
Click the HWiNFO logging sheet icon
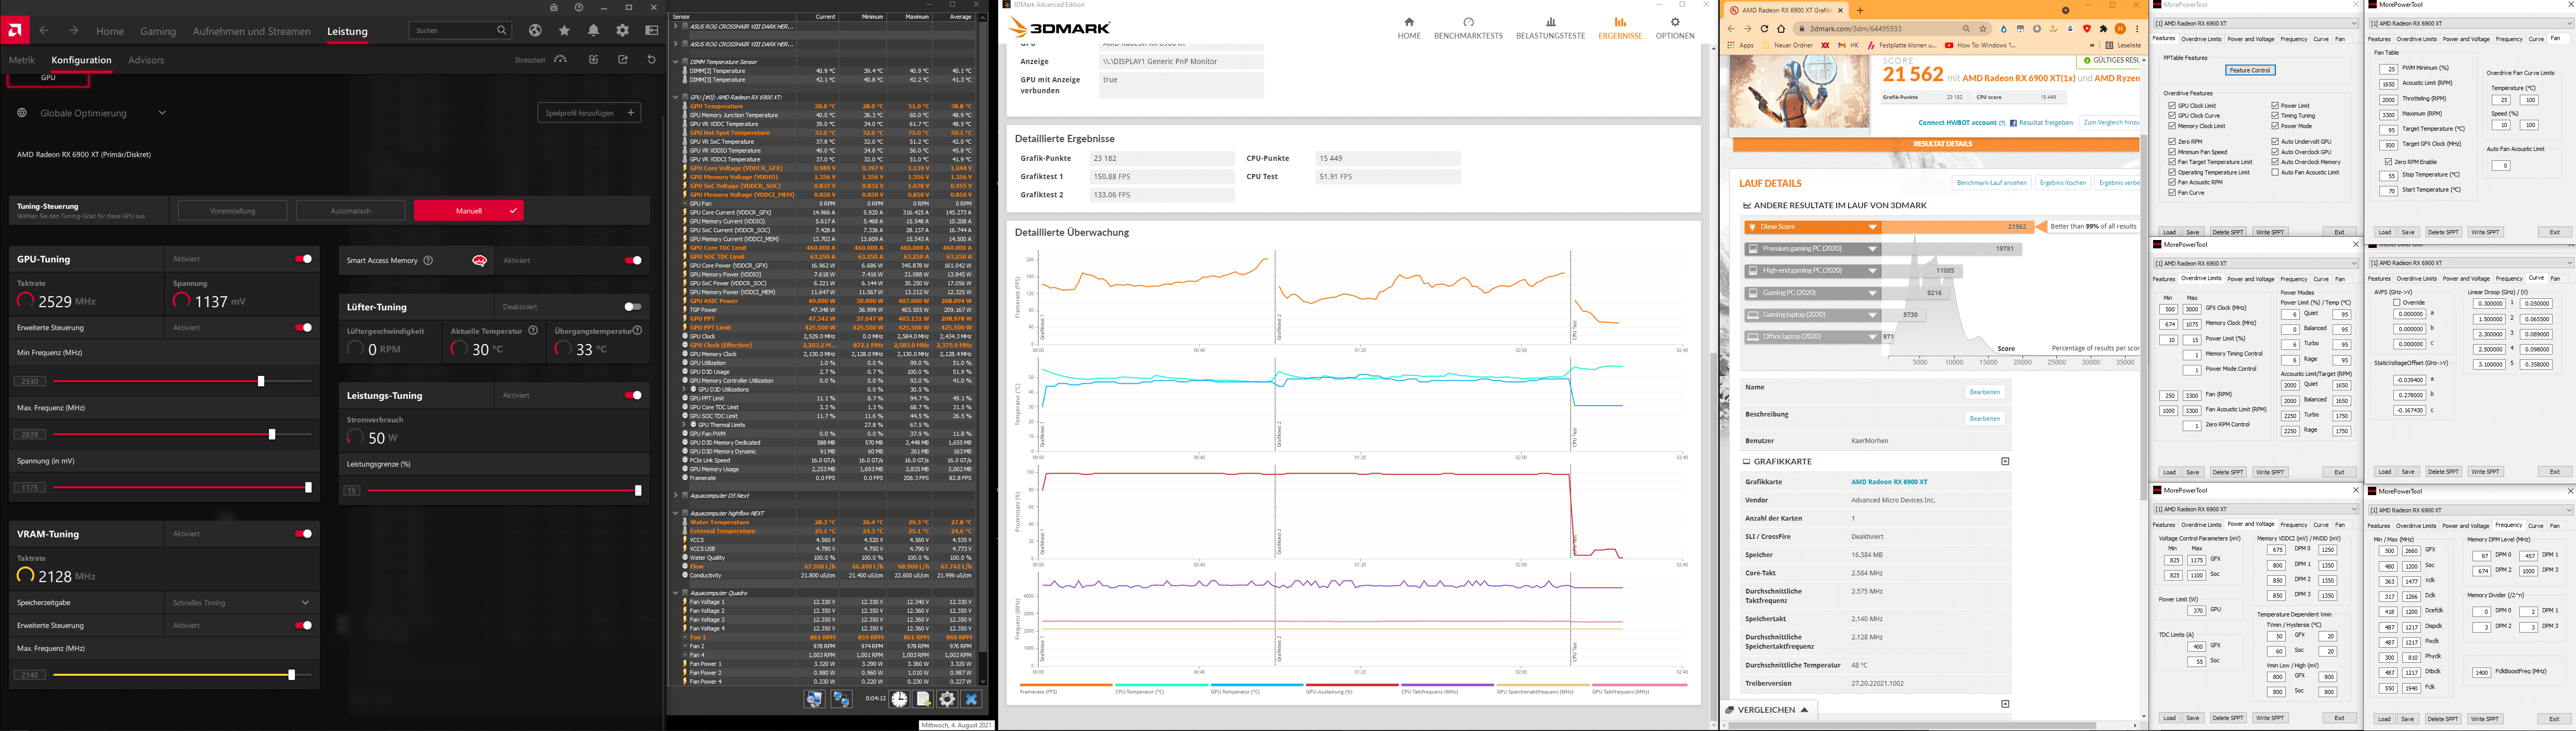(923, 699)
